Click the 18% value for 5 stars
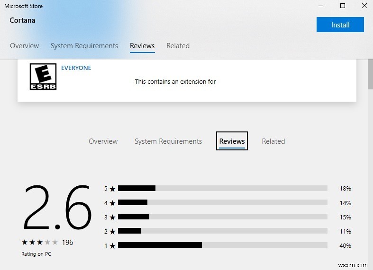This screenshot has height=270, width=373. pyautogui.click(x=345, y=188)
